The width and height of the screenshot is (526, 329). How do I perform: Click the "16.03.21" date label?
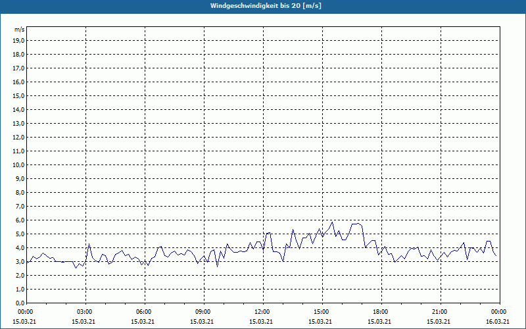click(x=498, y=322)
